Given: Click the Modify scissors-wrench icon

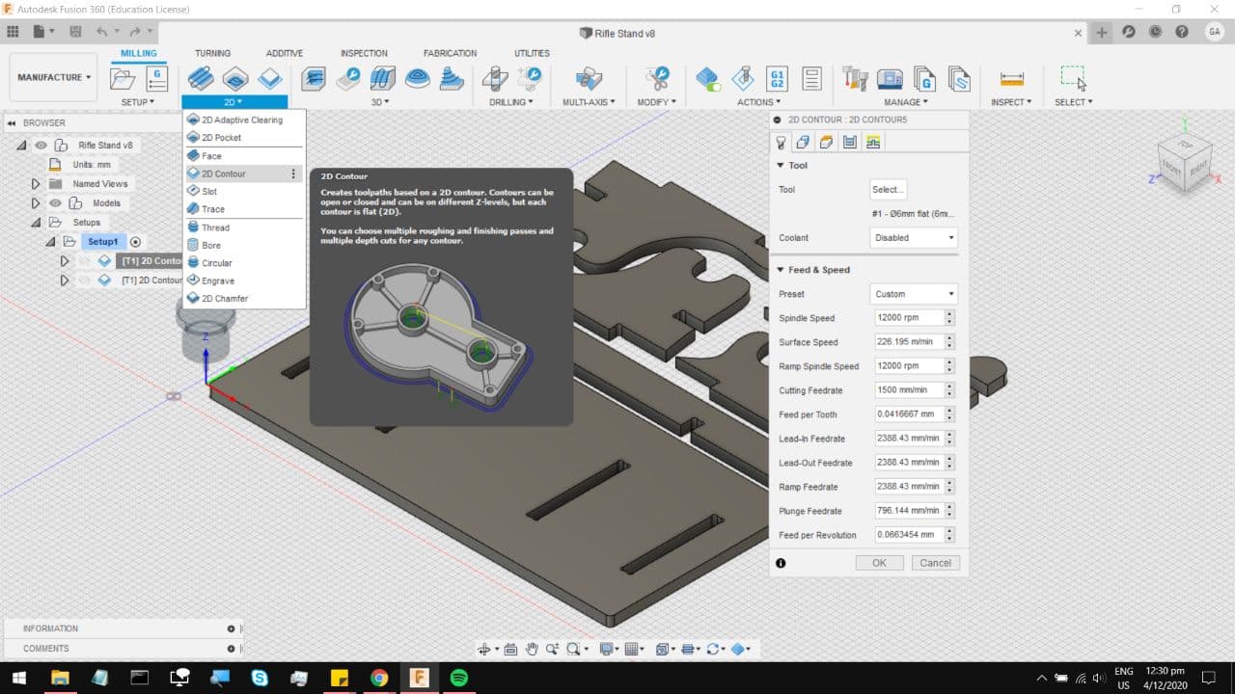Looking at the screenshot, I should click(x=658, y=78).
